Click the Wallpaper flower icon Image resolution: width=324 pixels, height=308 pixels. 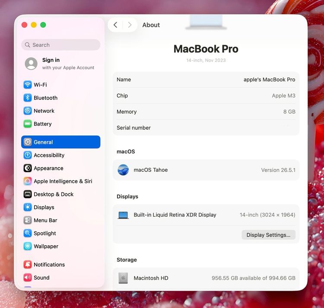[x=28, y=246]
